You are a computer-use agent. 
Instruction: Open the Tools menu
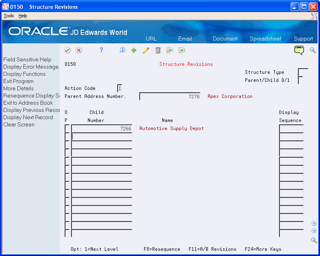(x=9, y=16)
